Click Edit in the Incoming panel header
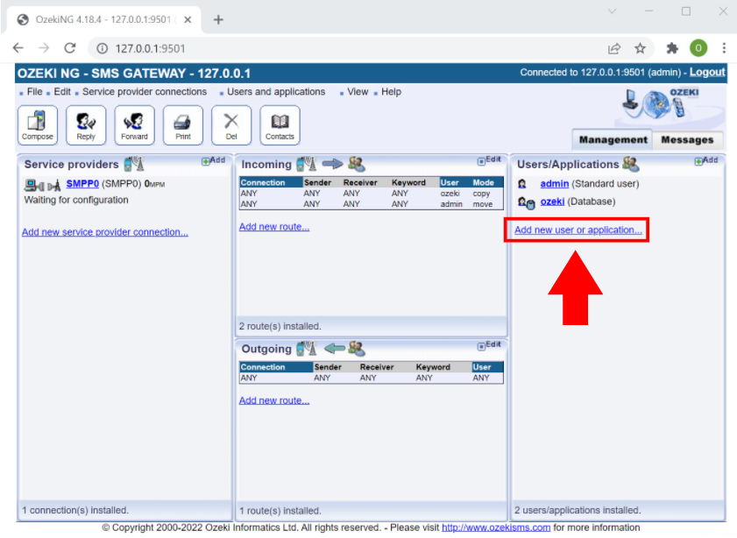Image resolution: width=737 pixels, height=538 pixels. pos(489,160)
